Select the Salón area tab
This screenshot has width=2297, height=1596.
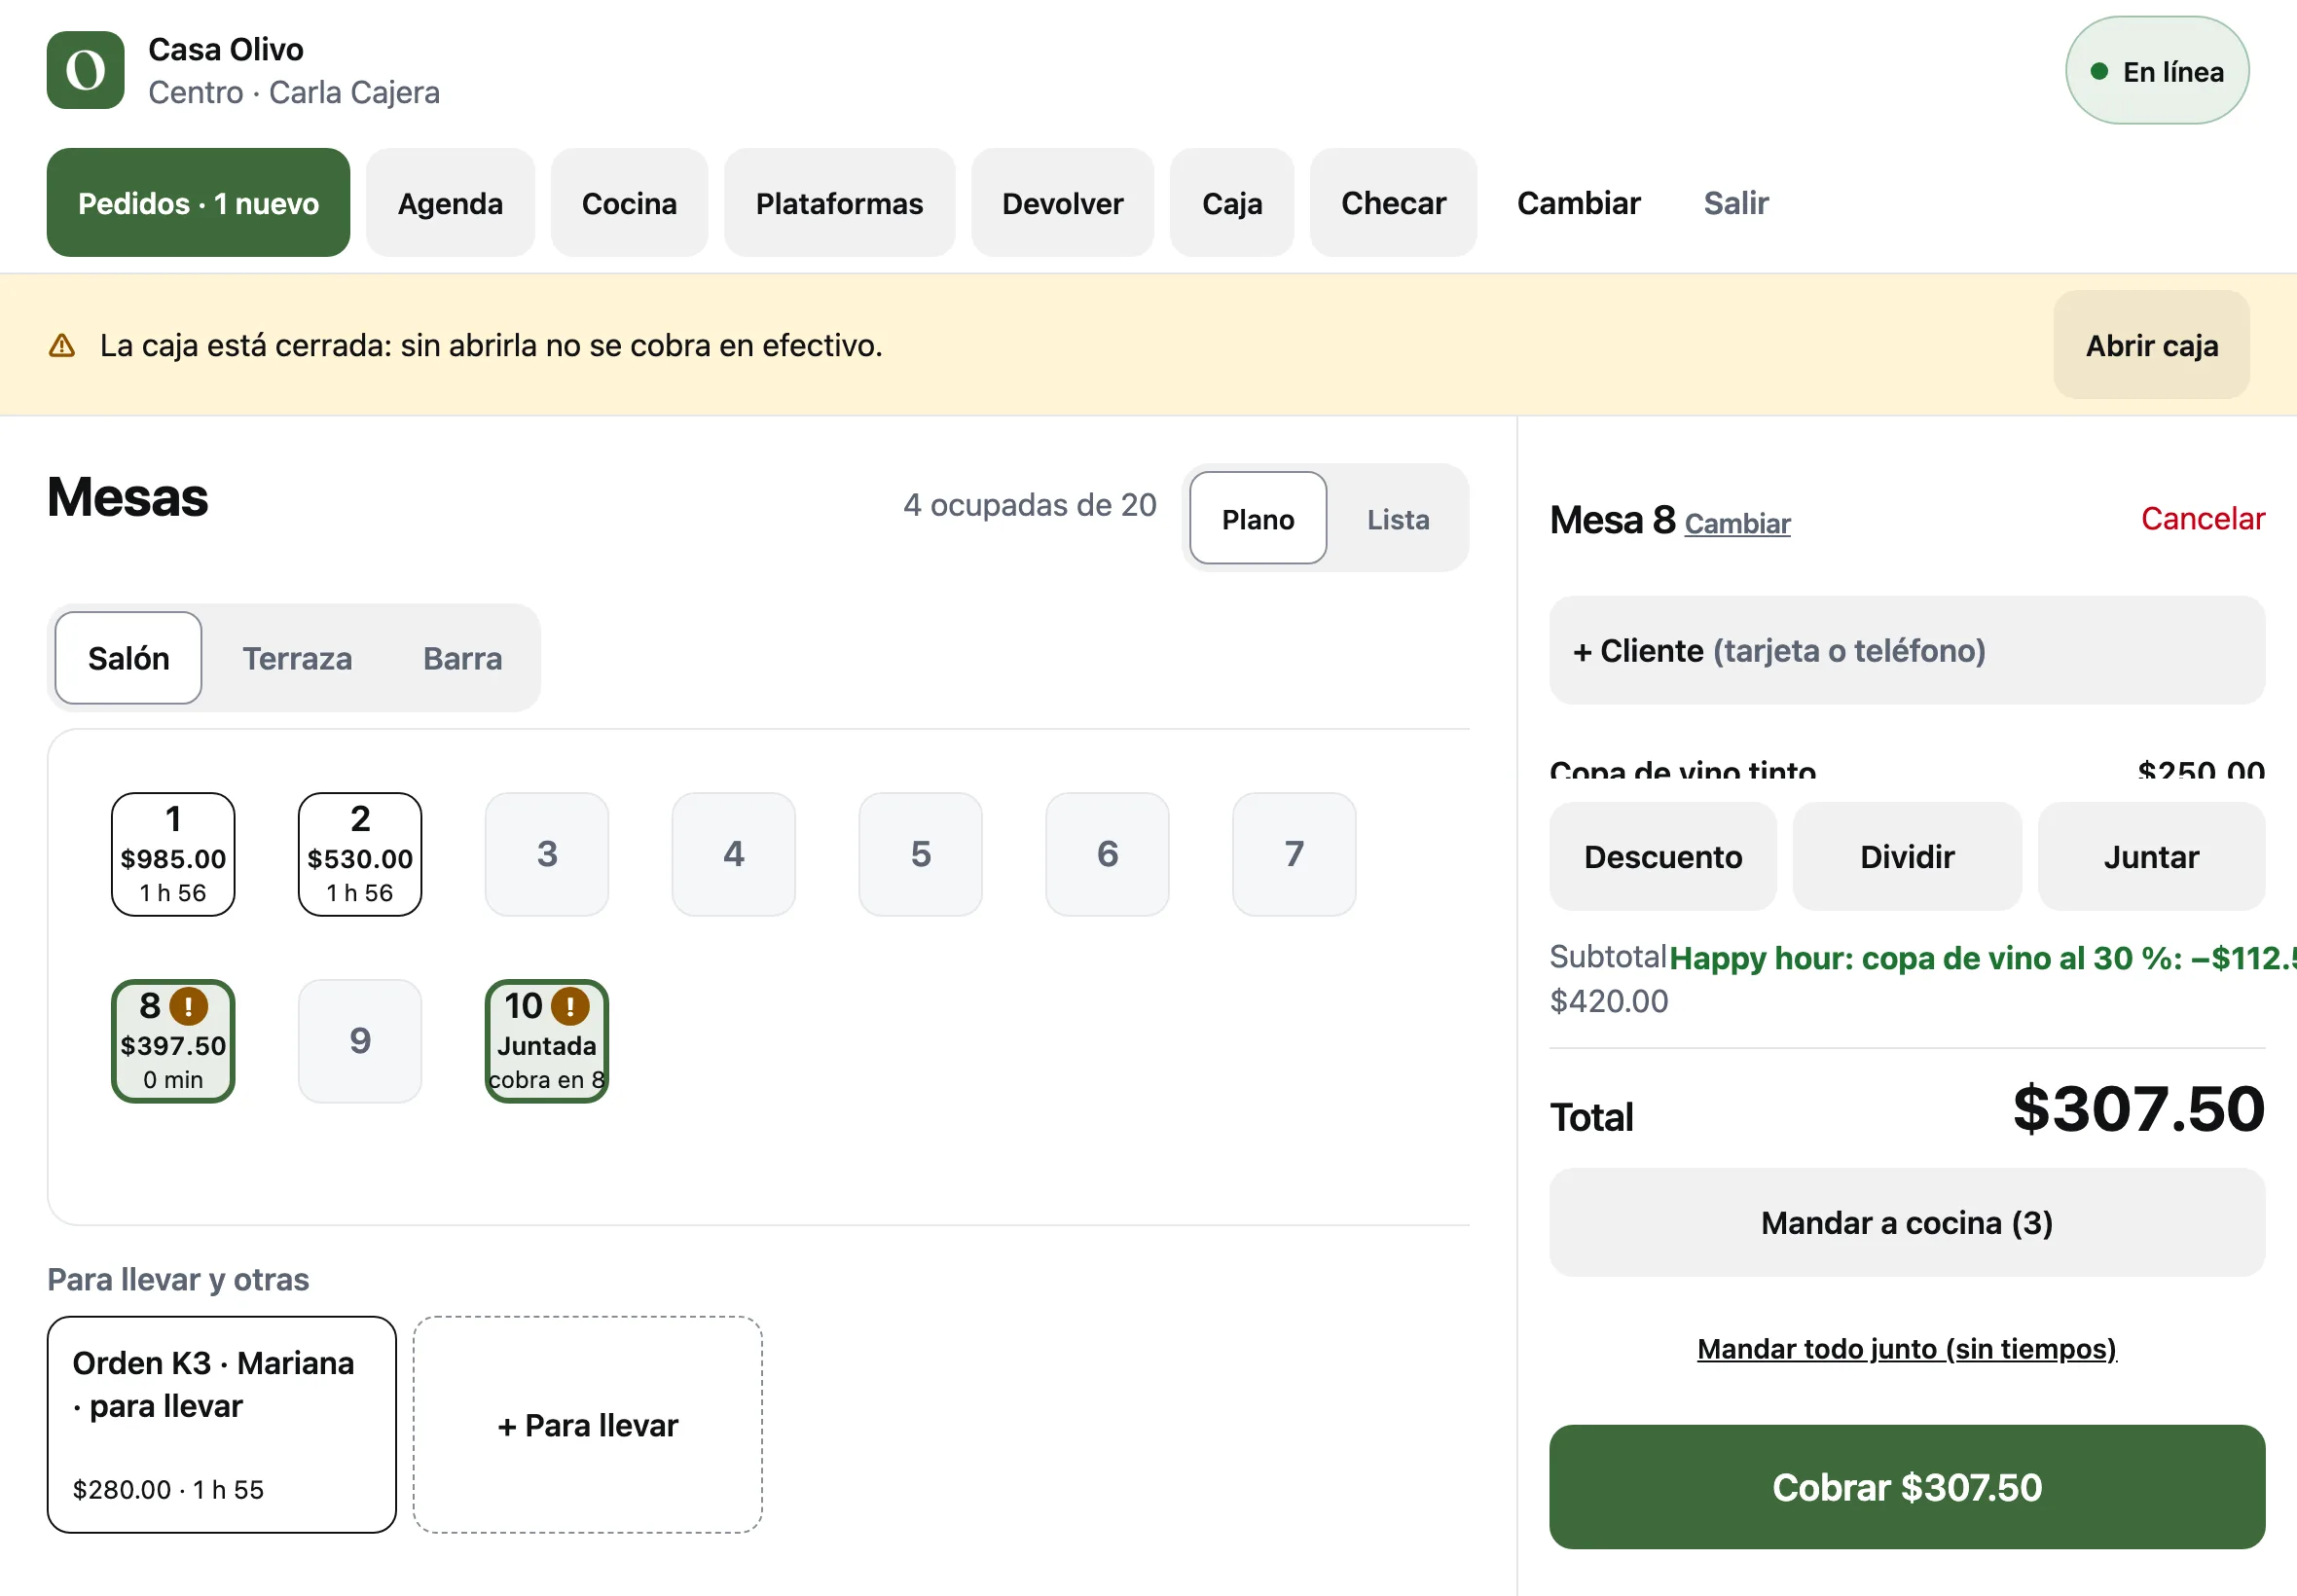coord(128,658)
